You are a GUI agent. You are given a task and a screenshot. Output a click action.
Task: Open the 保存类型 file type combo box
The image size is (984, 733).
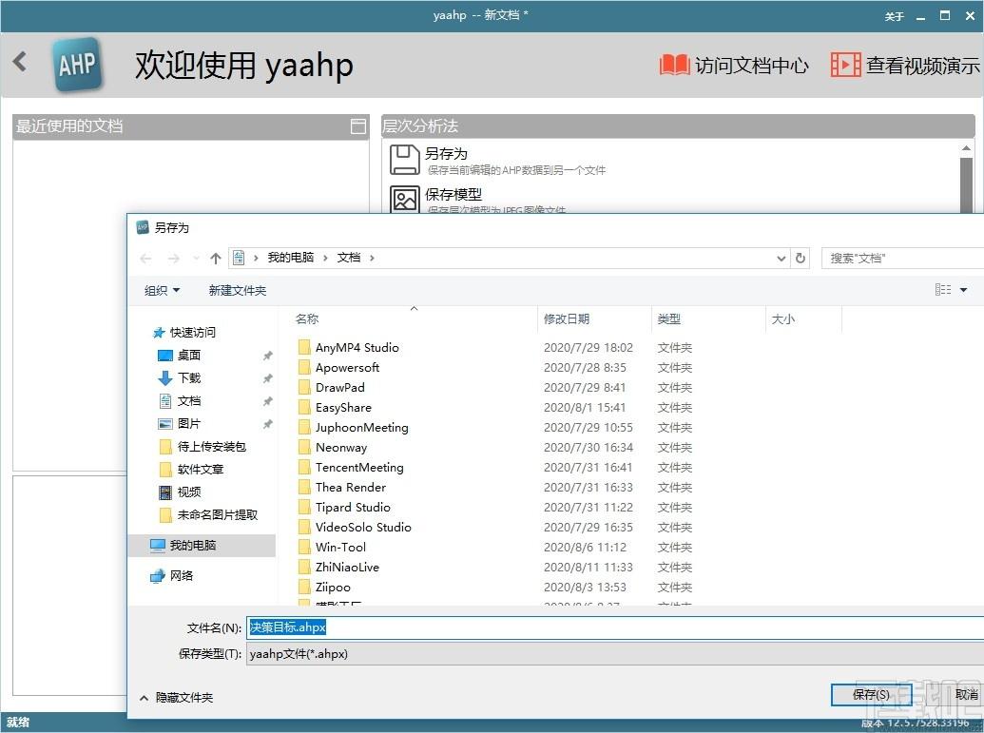point(615,654)
